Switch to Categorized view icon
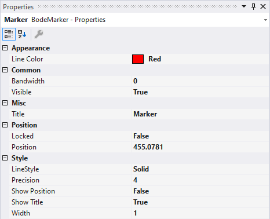 point(9,34)
